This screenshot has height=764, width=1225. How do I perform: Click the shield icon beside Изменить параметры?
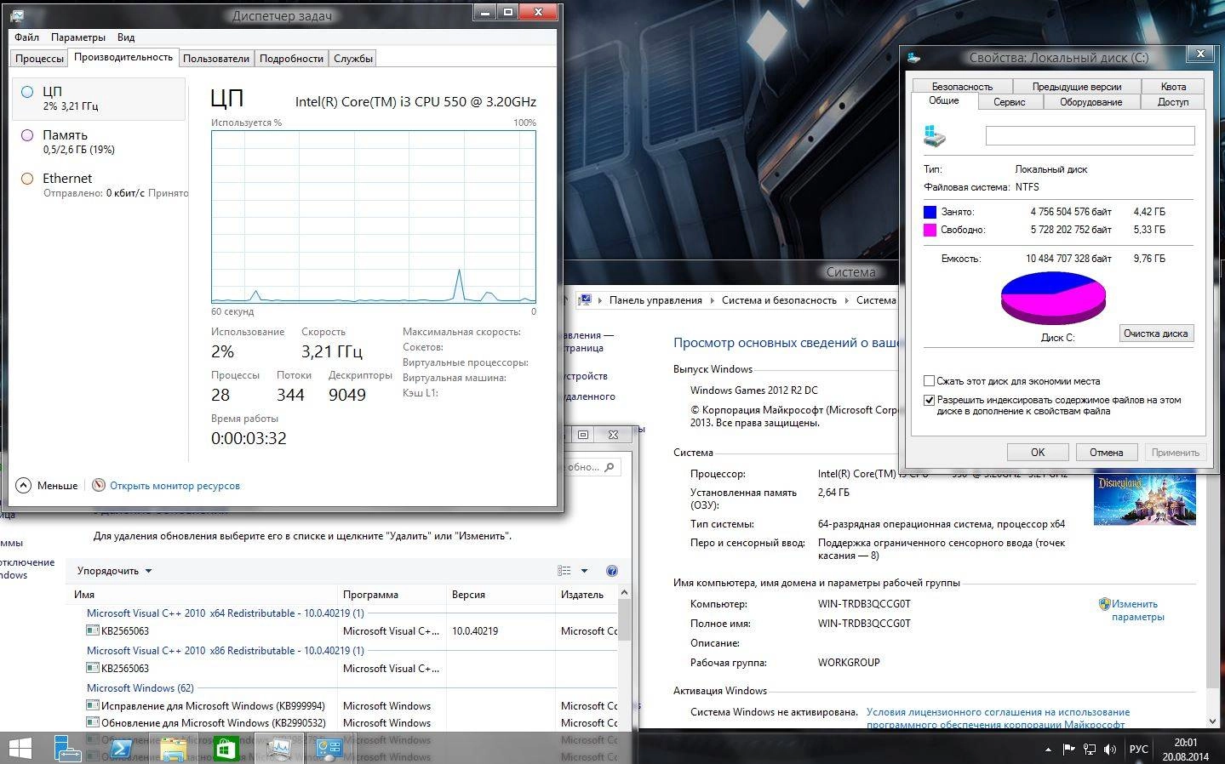coord(1104,604)
